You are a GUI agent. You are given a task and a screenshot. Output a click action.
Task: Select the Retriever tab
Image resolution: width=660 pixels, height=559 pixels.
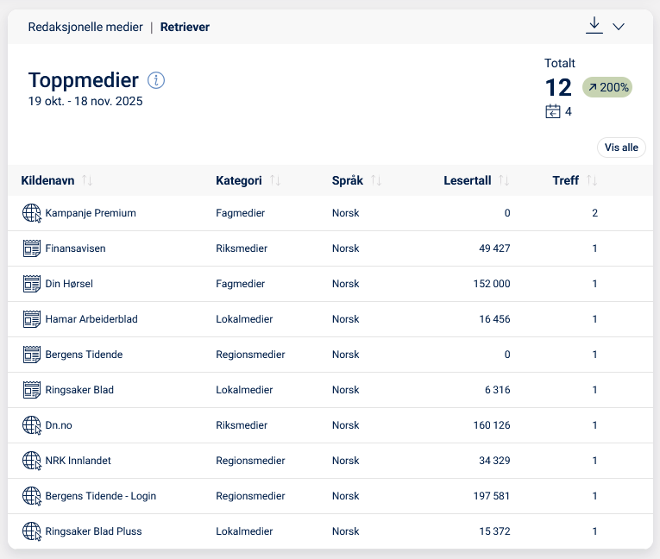[x=185, y=27]
